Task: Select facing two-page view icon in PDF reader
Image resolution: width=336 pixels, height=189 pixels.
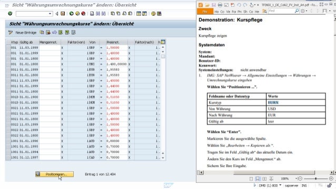Action: pos(264,178)
